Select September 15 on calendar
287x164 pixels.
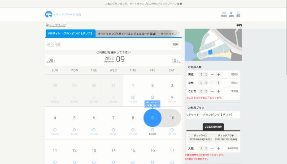pos(133,152)
